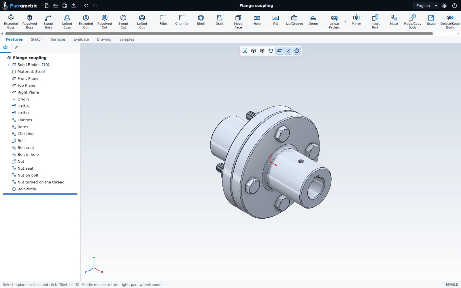Toggle the diagonal lines view button

click(288, 51)
